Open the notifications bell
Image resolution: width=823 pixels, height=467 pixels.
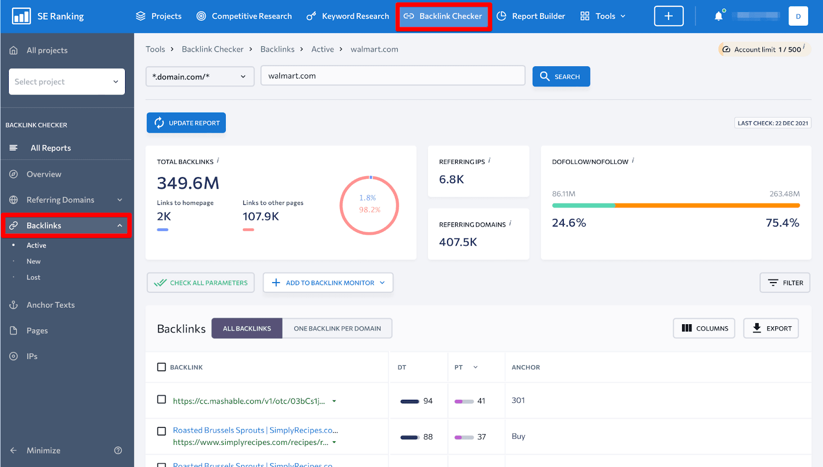coord(719,16)
